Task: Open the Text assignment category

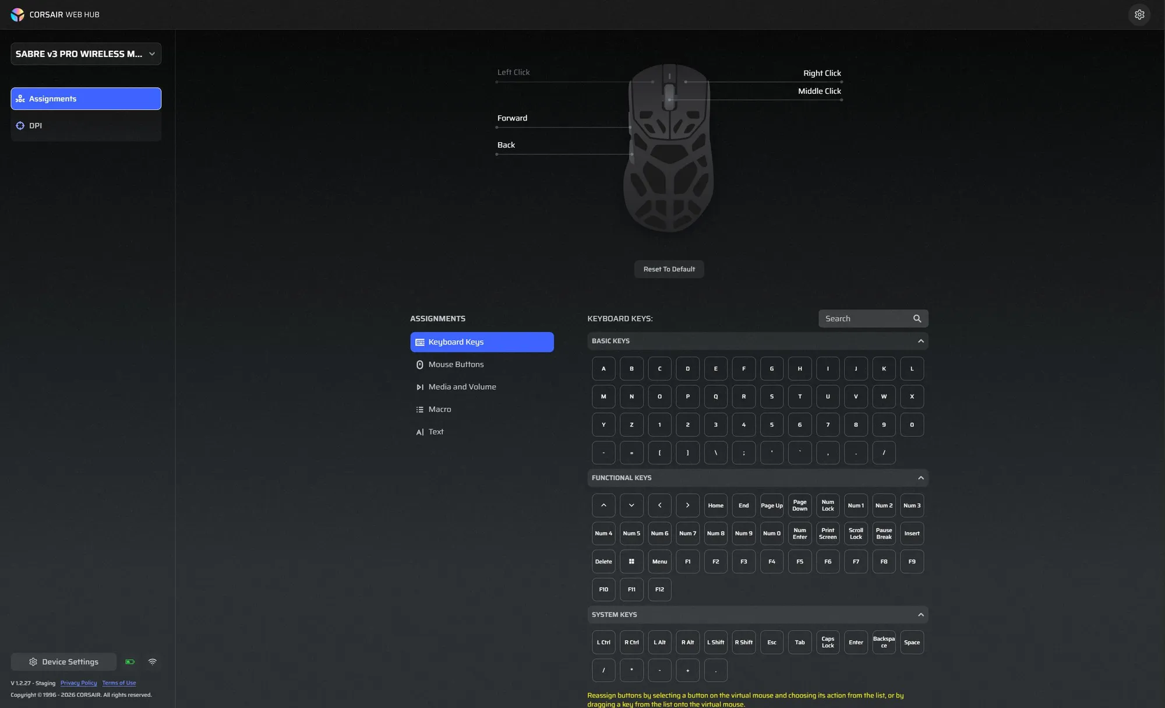Action: 482,432
